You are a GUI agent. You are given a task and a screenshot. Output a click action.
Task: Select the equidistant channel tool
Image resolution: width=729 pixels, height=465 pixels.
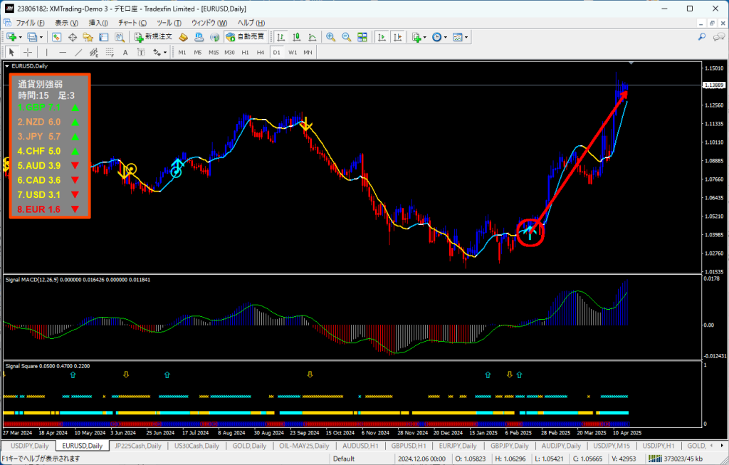[94, 52]
